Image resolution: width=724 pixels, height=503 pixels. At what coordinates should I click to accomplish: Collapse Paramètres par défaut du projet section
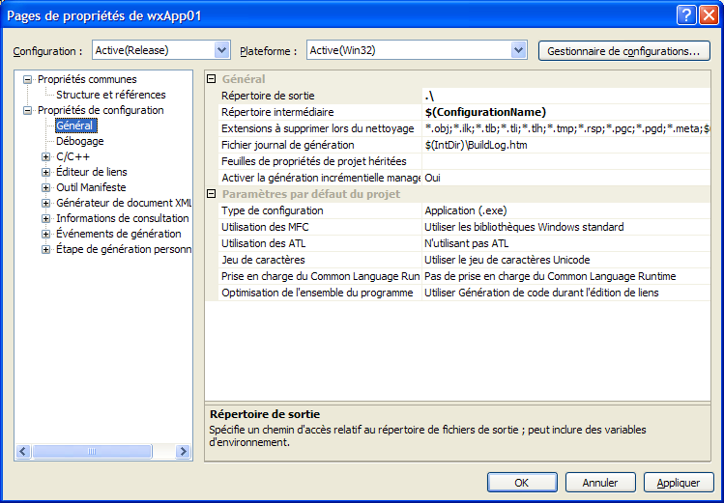click(x=212, y=194)
